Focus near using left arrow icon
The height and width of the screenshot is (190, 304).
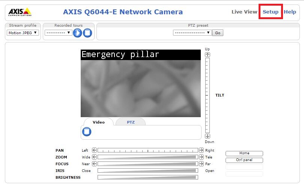[x=95, y=164]
